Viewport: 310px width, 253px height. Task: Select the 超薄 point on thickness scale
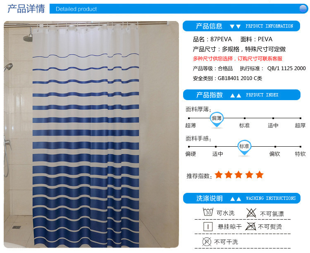189,118
